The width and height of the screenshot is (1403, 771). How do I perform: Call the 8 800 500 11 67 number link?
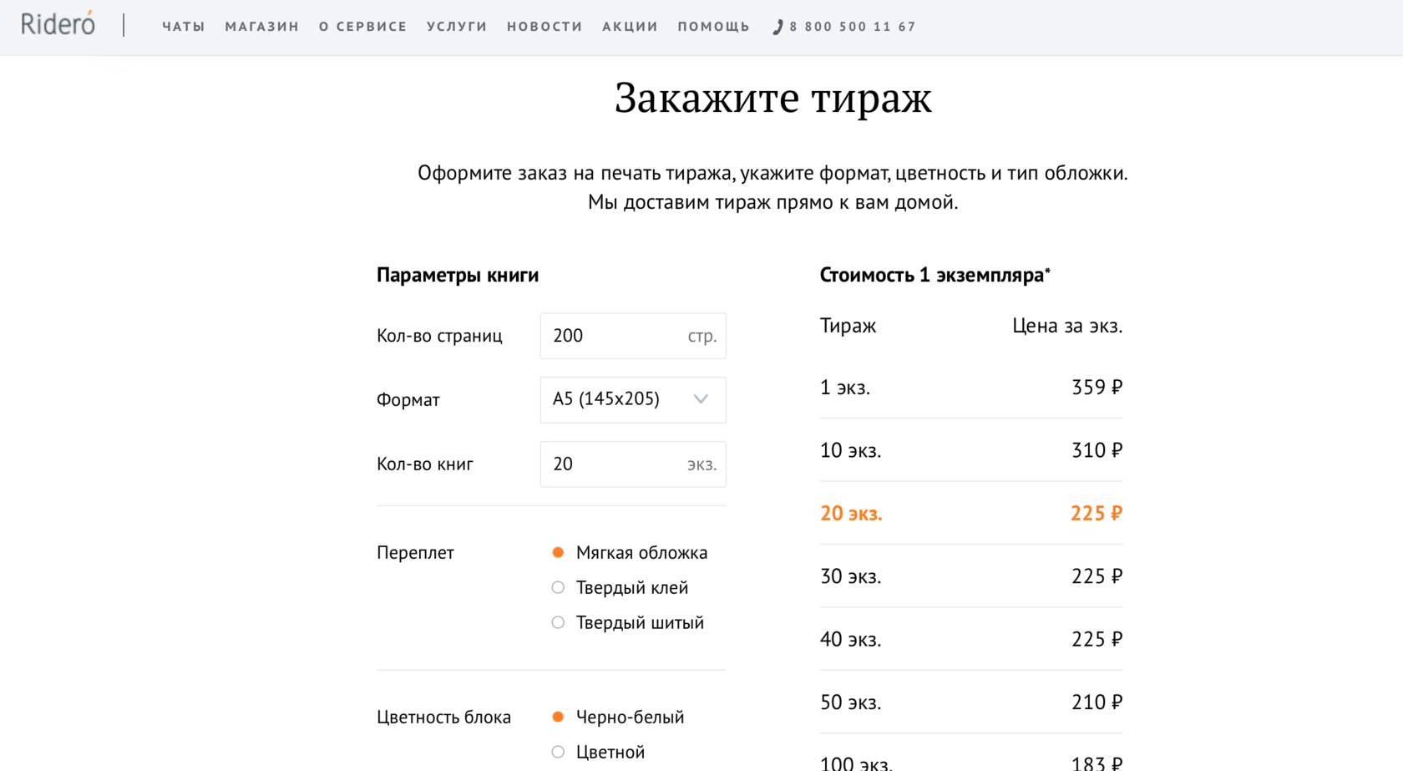pyautogui.click(x=853, y=27)
